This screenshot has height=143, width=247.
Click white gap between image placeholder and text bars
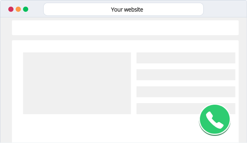coord(134,83)
